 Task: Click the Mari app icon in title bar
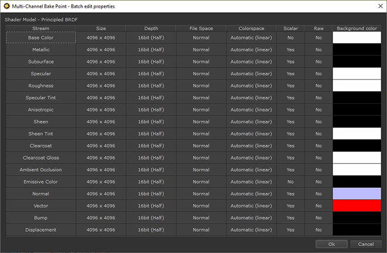coord(7,6)
